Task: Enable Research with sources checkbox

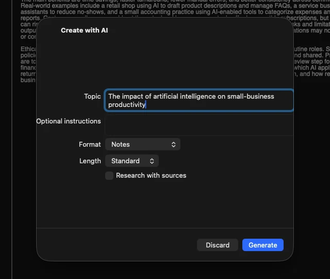Action: coord(109,176)
